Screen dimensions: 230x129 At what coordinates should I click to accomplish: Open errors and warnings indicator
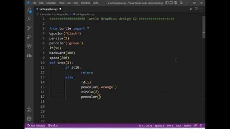[x=53, y=125]
